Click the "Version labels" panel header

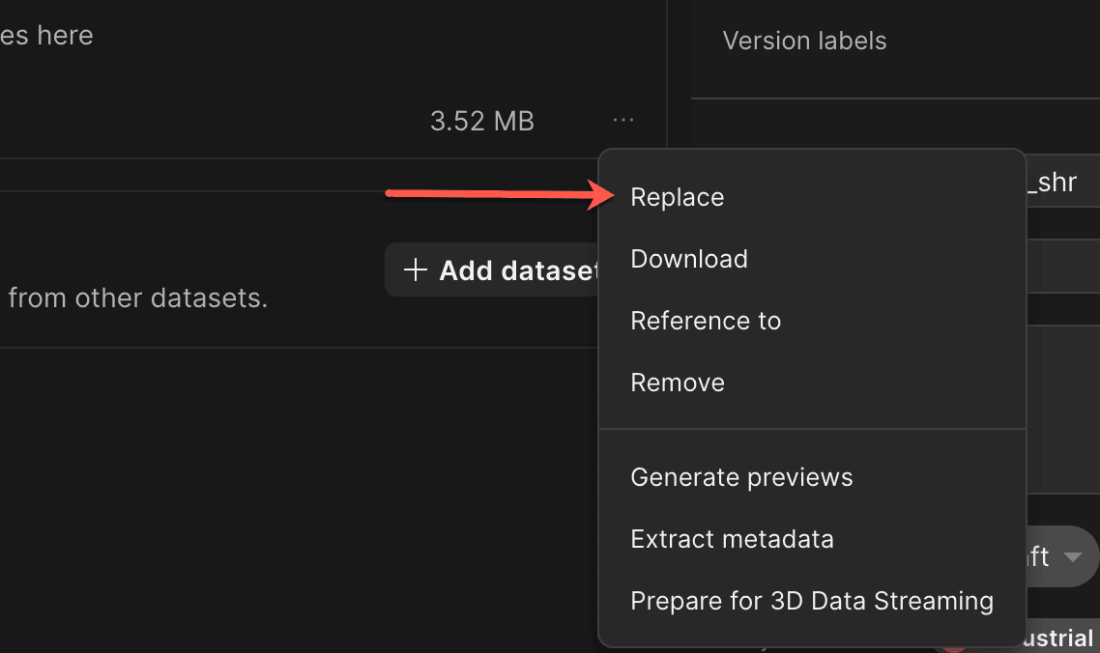pyautogui.click(x=804, y=40)
